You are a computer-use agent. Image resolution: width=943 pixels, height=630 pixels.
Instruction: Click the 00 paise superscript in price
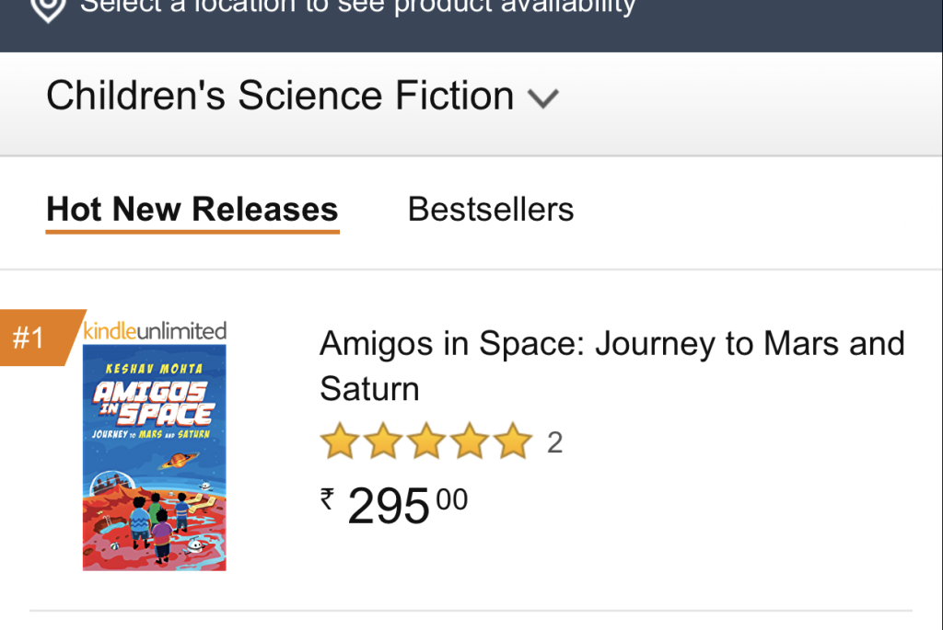coord(452,499)
